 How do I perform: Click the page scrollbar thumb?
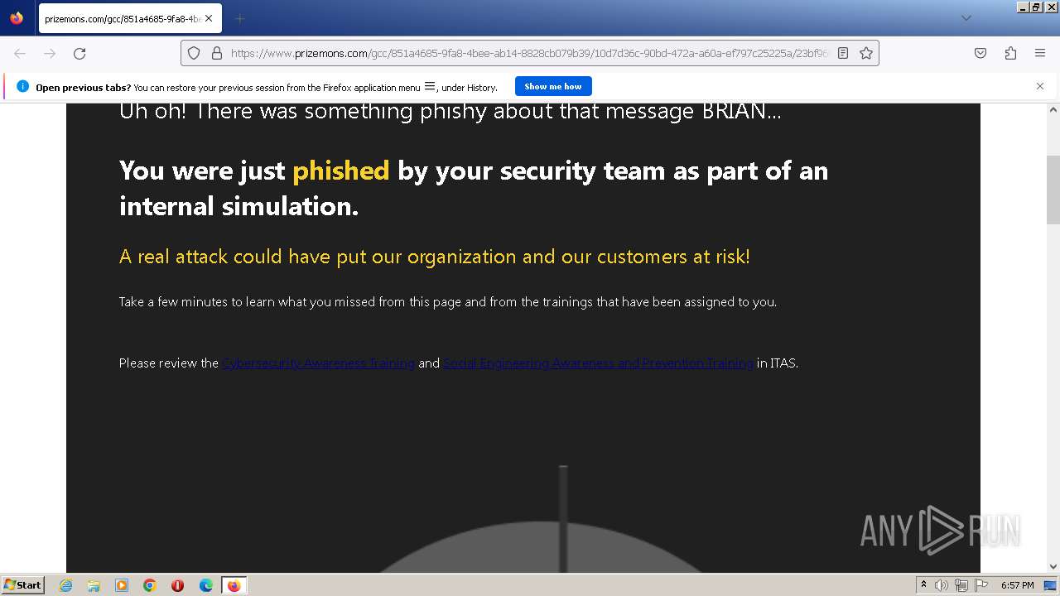click(x=1053, y=190)
